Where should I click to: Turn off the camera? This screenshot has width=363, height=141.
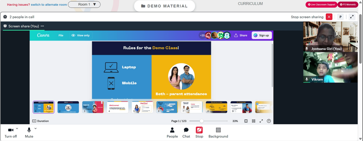[x=11, y=133]
